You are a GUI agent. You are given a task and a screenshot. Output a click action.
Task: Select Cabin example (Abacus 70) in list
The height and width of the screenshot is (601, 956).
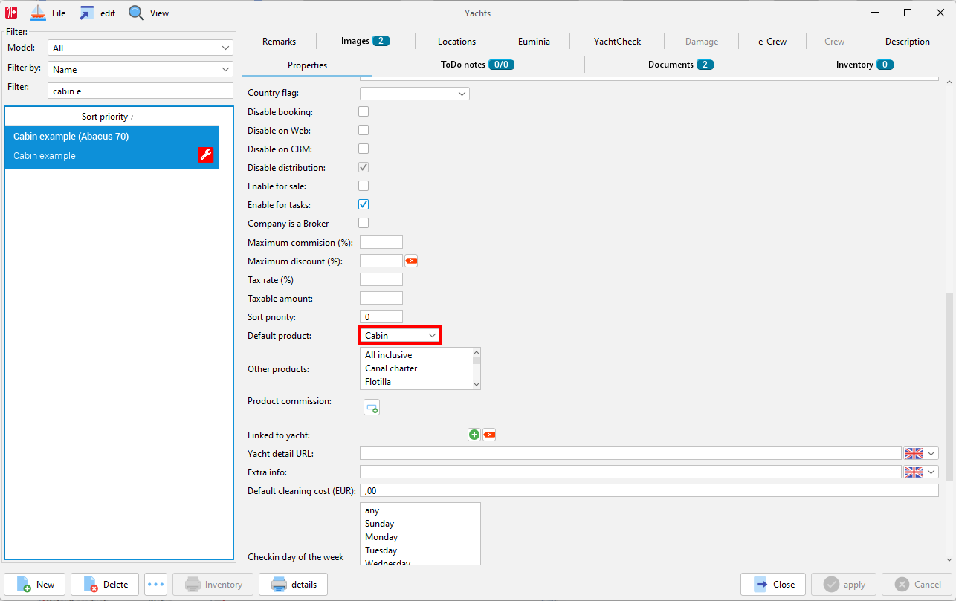(112, 146)
